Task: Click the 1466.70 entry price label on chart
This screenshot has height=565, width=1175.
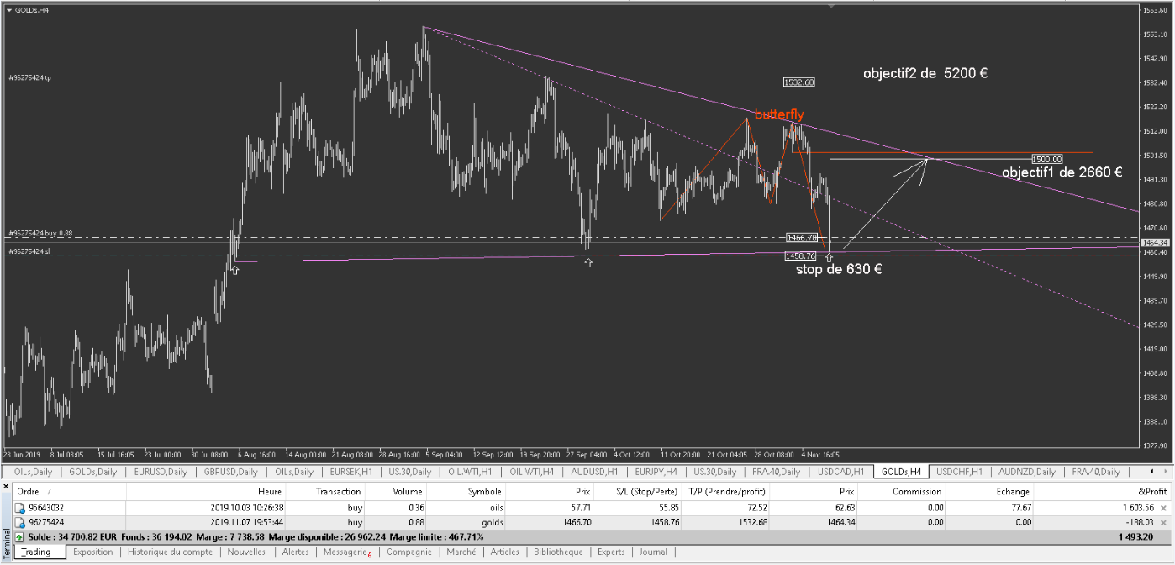Action: coord(802,237)
